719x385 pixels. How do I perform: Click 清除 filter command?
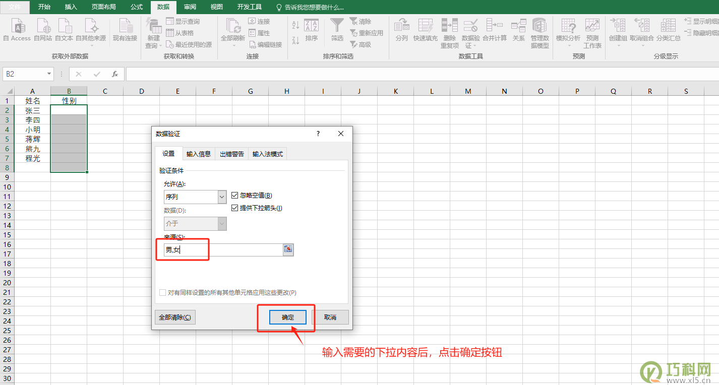(360, 21)
